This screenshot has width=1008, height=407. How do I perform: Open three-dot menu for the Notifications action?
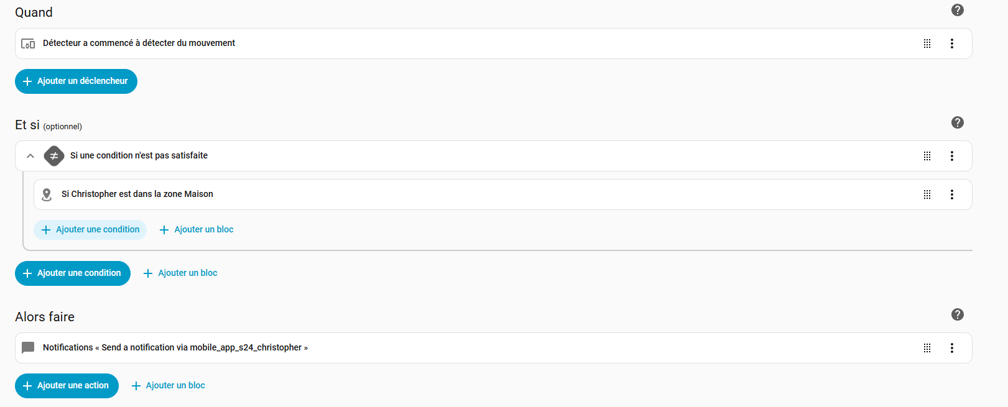click(x=951, y=348)
